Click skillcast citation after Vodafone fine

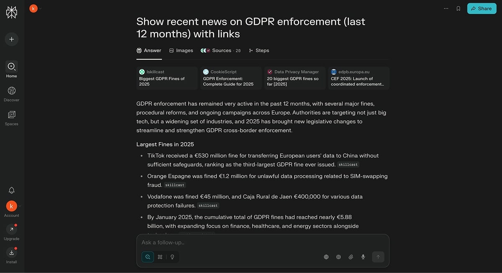(208, 206)
